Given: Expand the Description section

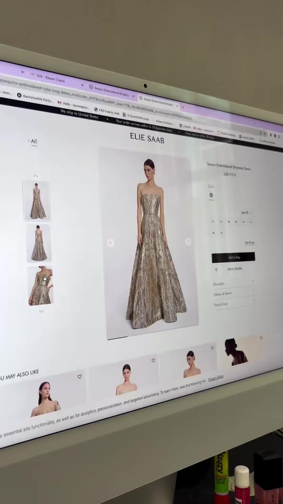Looking at the screenshot, I should (x=234, y=283).
